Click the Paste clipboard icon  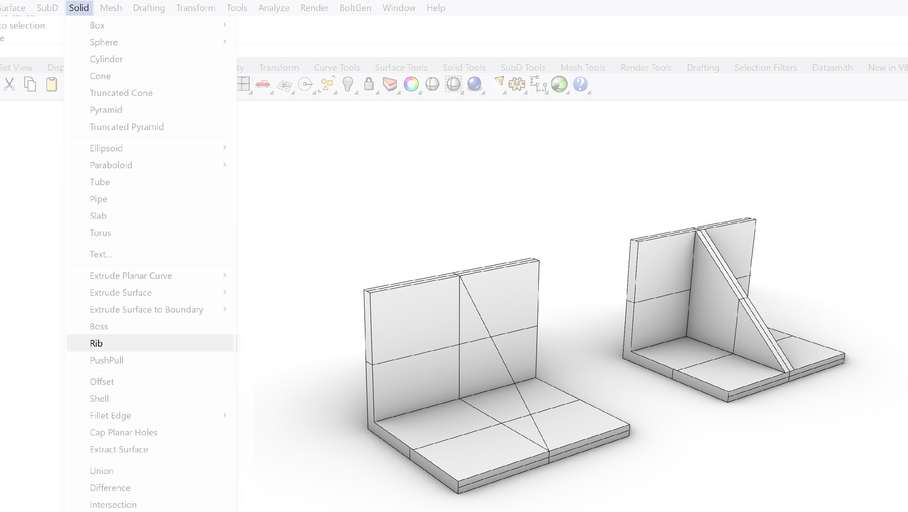click(52, 85)
